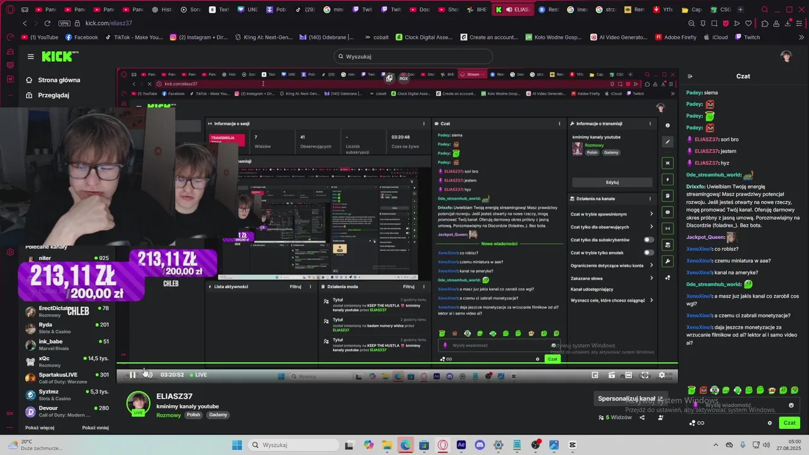Open the YouTube bookmark
The width and height of the screenshot is (809, 455).
click(x=40, y=37)
